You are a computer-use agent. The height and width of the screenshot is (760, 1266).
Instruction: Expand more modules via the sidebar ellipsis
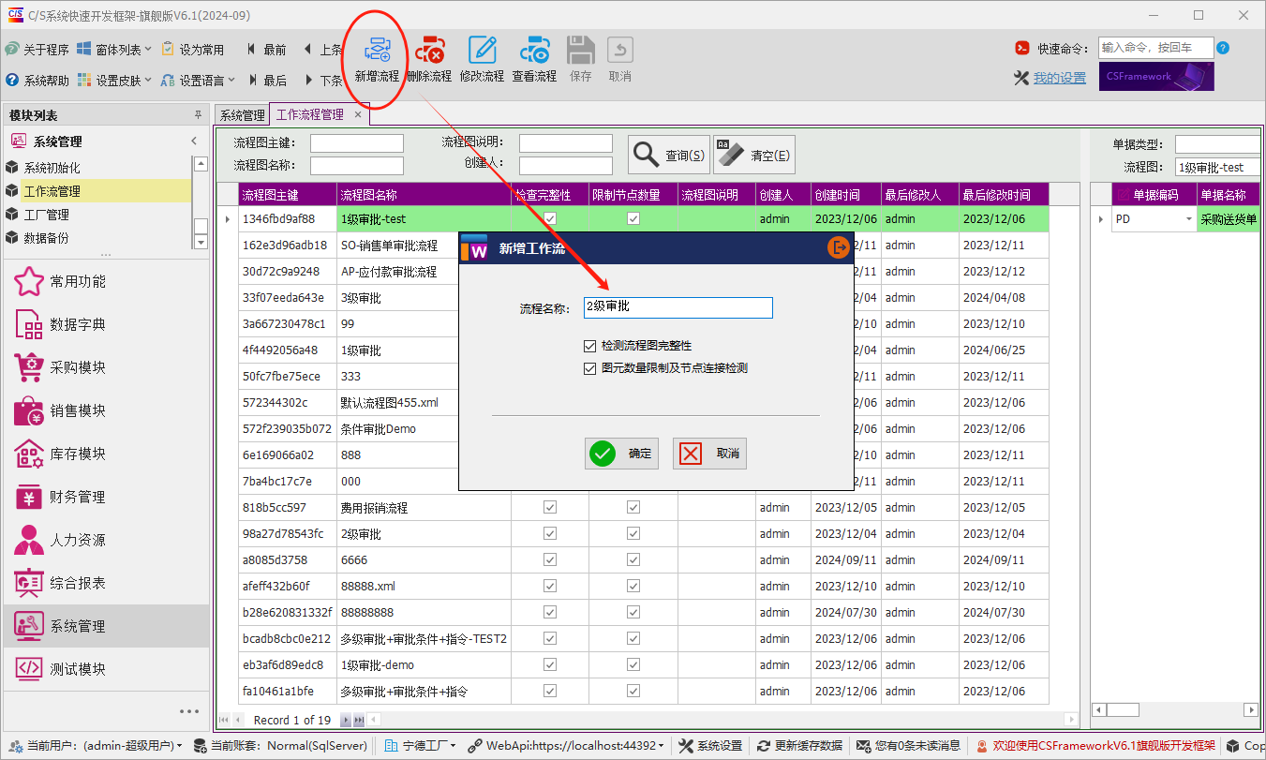pos(189,711)
